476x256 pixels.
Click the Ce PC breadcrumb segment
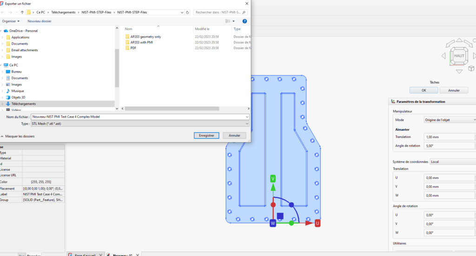tap(41, 13)
